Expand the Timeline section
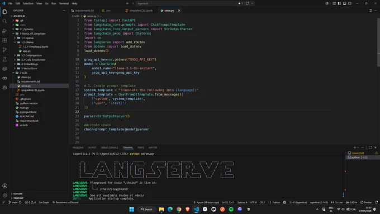The image size is (380, 214). click(18, 198)
